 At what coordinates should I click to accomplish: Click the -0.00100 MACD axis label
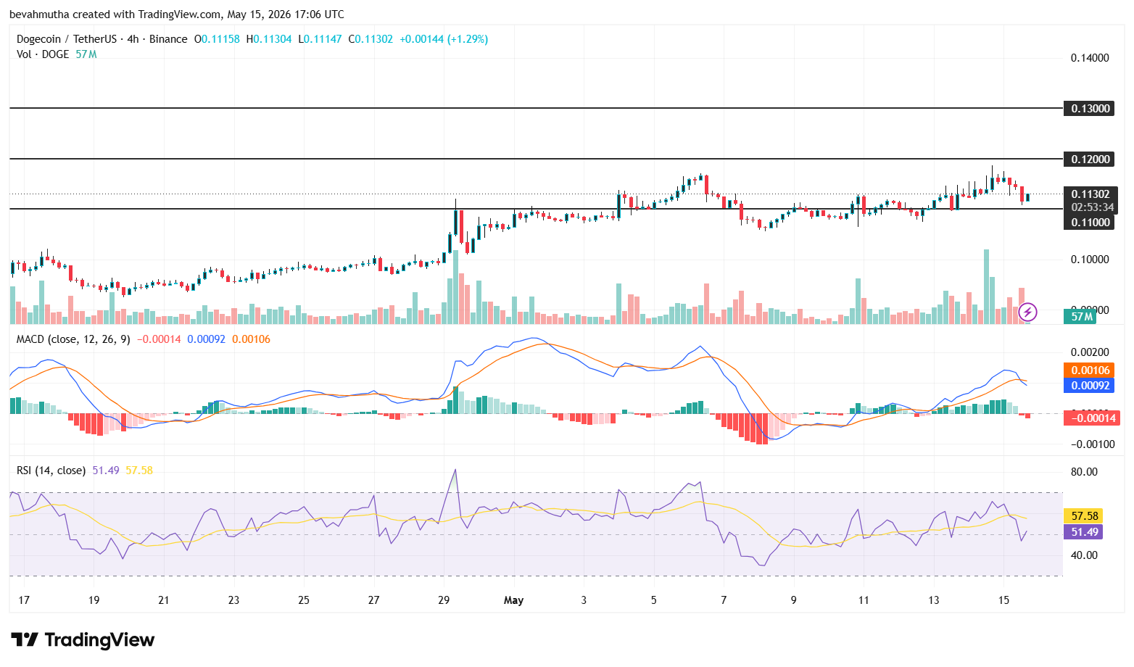[1092, 444]
